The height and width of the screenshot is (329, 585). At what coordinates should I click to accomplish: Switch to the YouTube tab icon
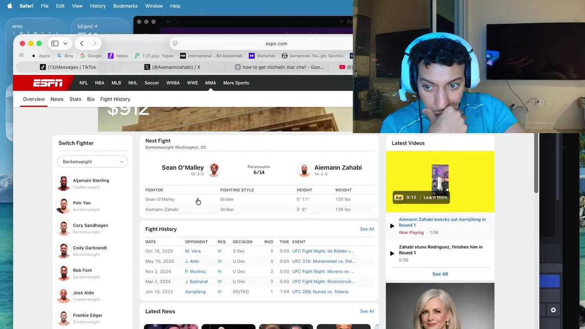[342, 67]
